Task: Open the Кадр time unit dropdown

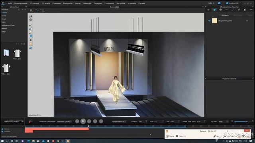Action: pos(224,122)
